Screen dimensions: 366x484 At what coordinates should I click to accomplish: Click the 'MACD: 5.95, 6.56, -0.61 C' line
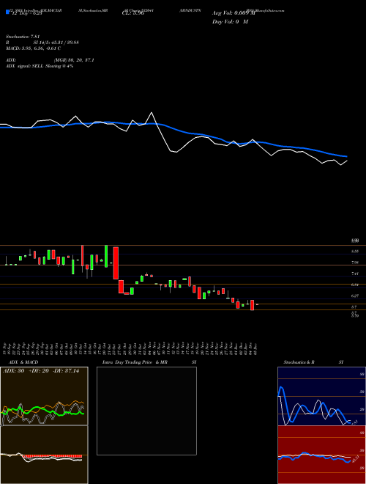tap(33, 48)
